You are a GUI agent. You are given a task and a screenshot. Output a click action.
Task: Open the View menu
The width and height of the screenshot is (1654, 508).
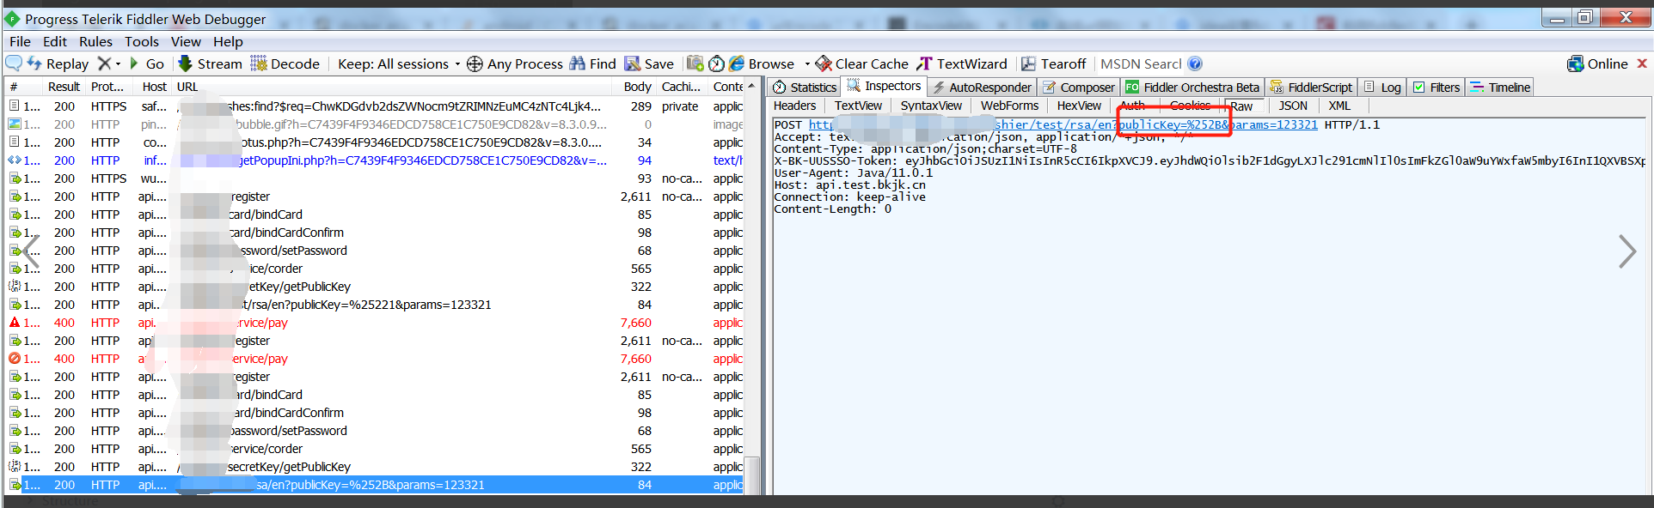click(186, 41)
